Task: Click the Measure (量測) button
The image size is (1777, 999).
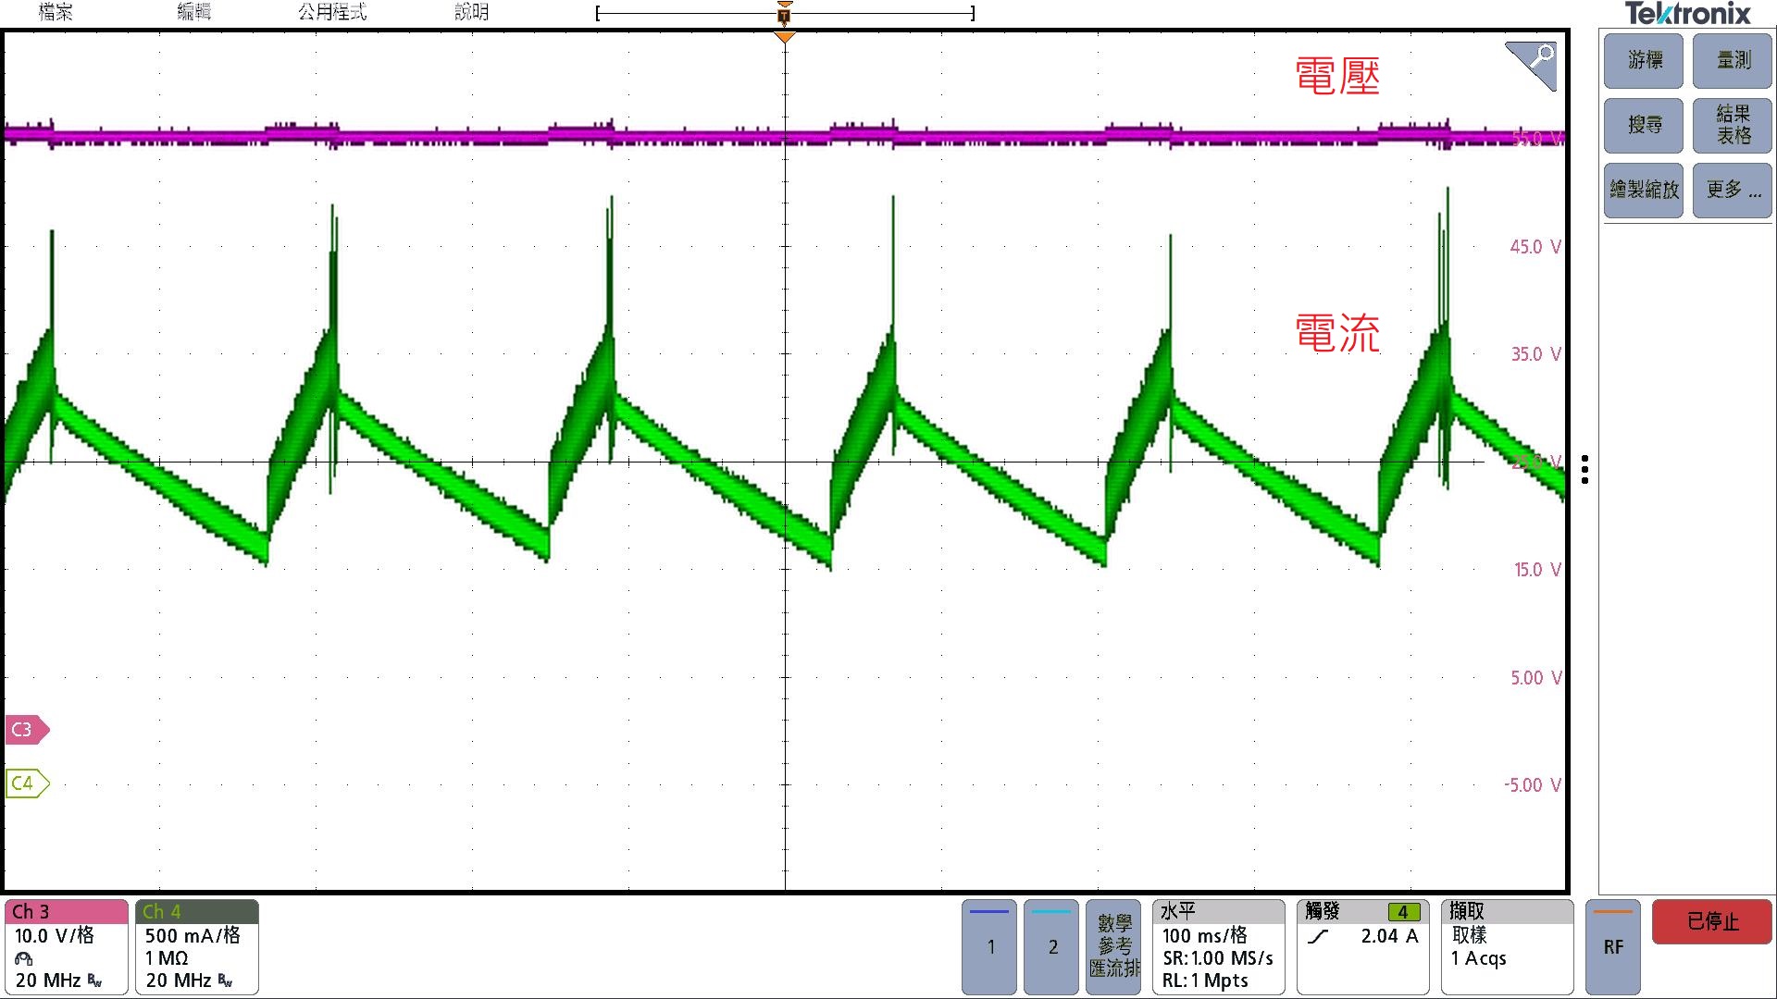Action: [x=1733, y=60]
